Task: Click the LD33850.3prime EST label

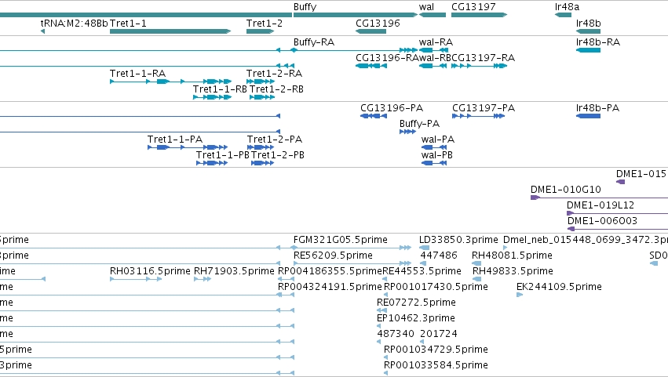Action: (x=458, y=240)
